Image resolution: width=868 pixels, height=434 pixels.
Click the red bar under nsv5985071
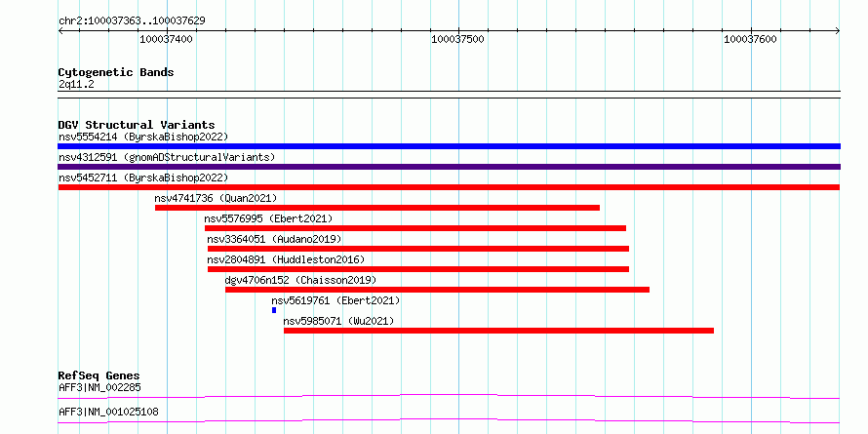coord(498,331)
